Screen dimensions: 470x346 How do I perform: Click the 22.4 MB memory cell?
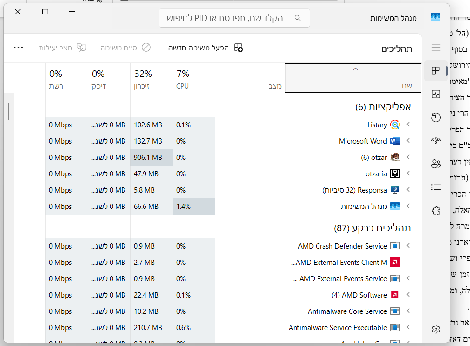[152, 295]
